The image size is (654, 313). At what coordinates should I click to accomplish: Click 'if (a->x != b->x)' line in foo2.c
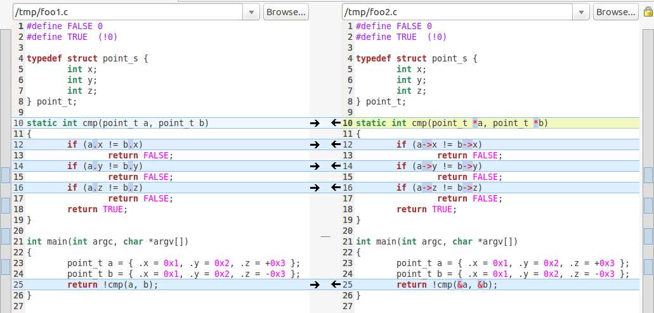point(439,144)
